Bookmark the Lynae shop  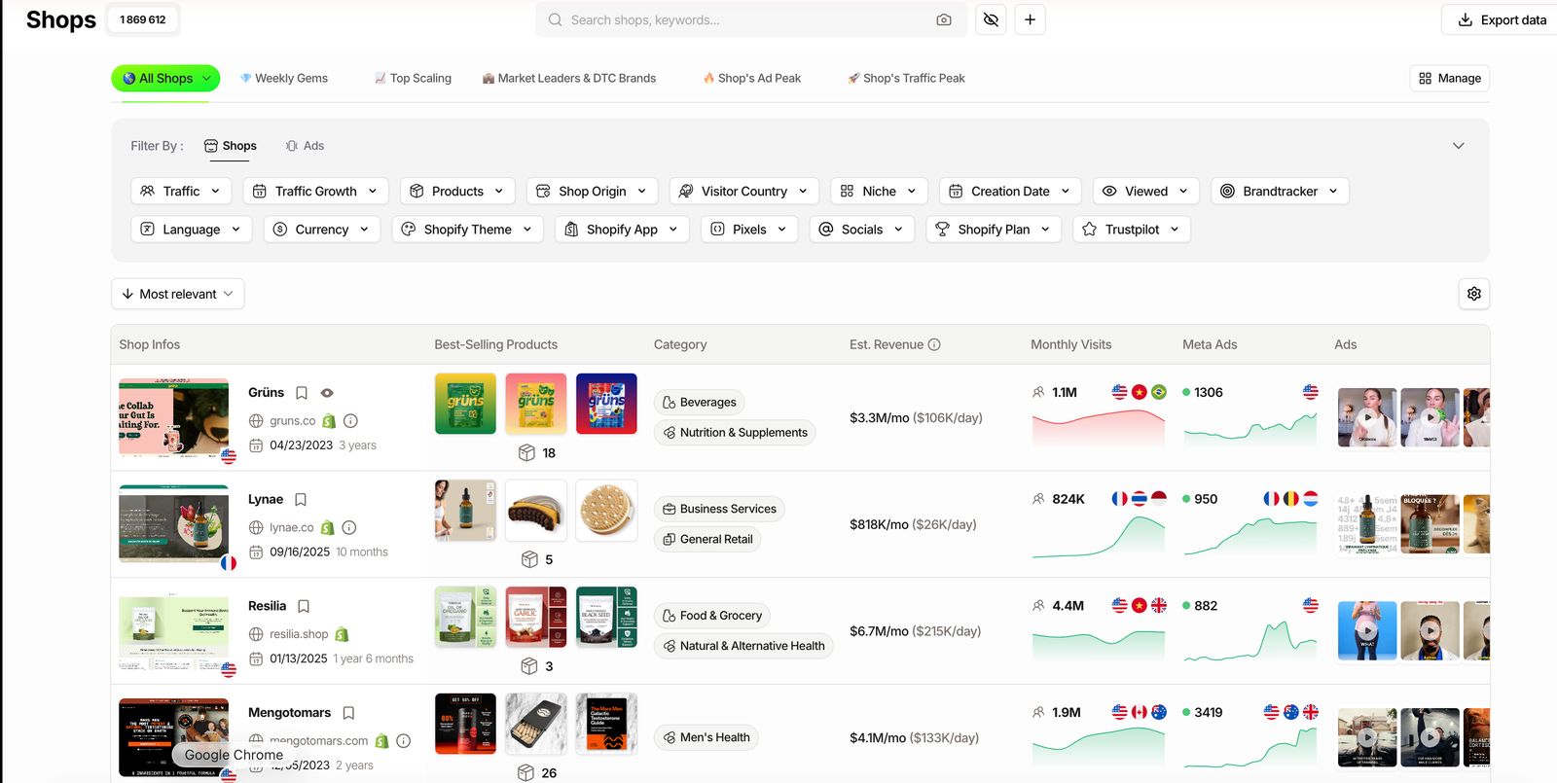[x=301, y=500]
